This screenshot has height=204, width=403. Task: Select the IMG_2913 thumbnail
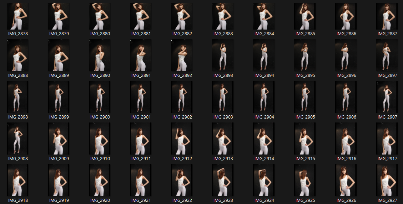223,138
